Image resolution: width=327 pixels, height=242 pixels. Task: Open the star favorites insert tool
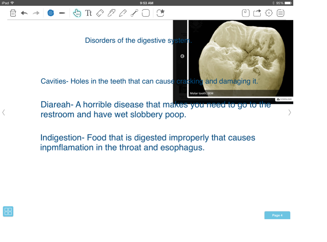pyautogui.click(x=160, y=13)
